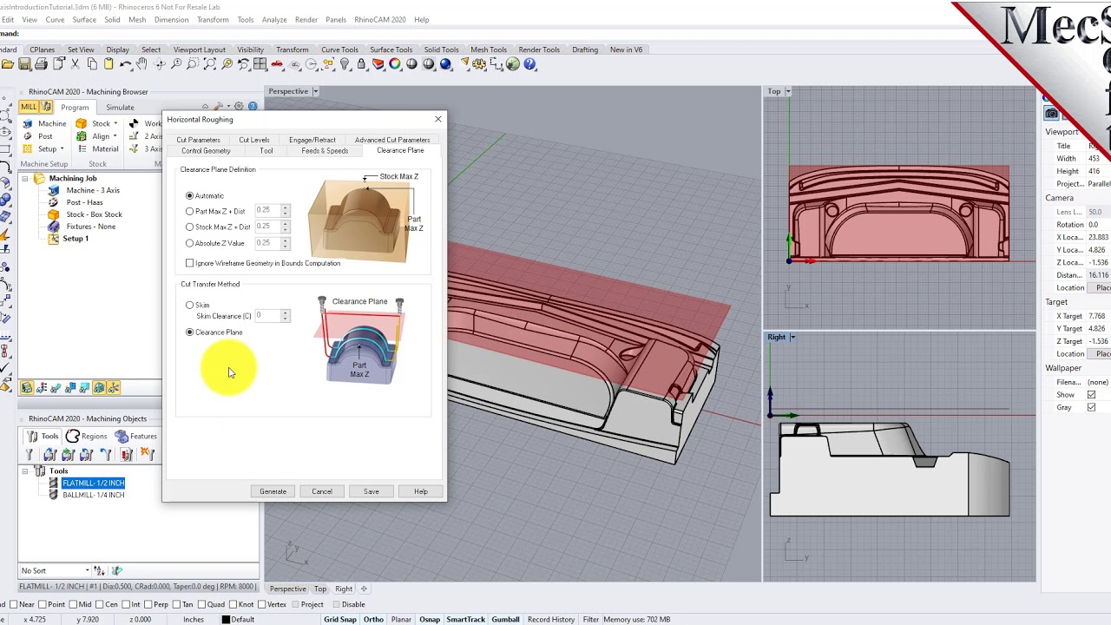Image resolution: width=1111 pixels, height=625 pixels.
Task: Click the Generate button
Action: click(x=273, y=491)
